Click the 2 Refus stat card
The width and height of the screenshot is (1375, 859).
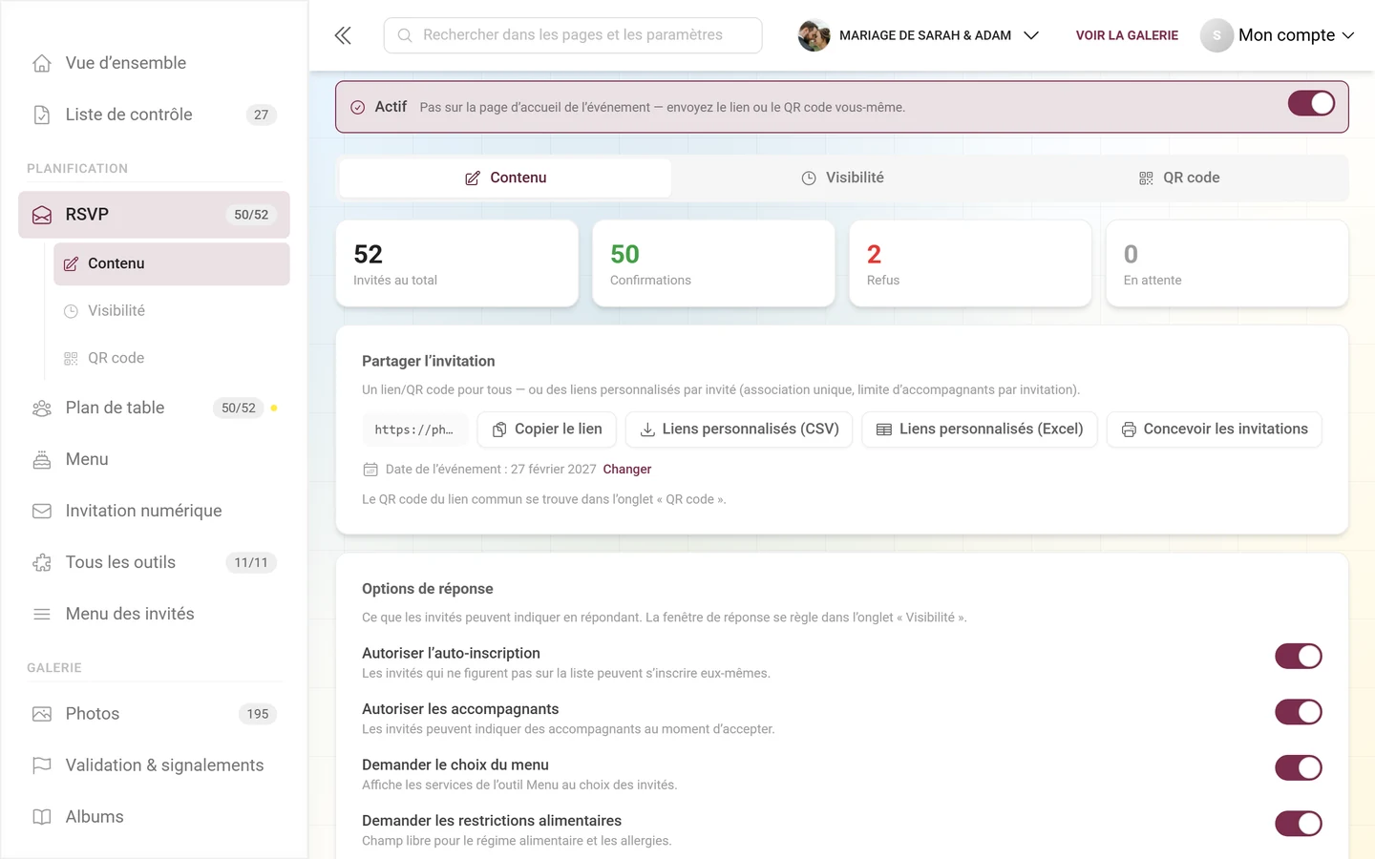[x=970, y=263]
